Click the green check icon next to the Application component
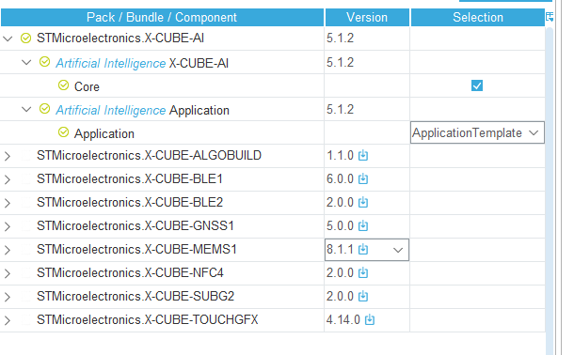The image size is (574, 355). coord(63,131)
